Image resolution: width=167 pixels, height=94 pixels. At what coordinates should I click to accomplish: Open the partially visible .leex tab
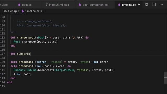click(4, 5)
